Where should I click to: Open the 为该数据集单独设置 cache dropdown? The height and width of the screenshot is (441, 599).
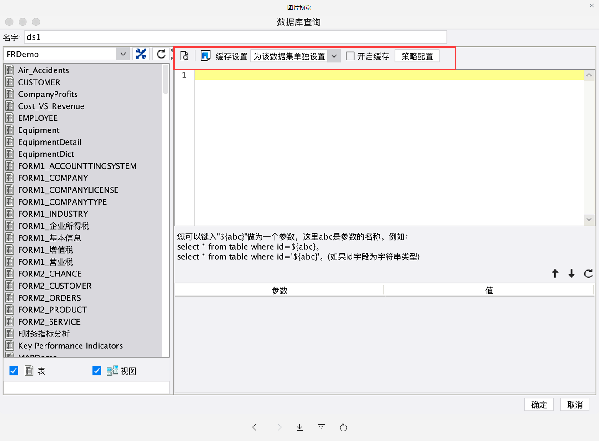[334, 56]
